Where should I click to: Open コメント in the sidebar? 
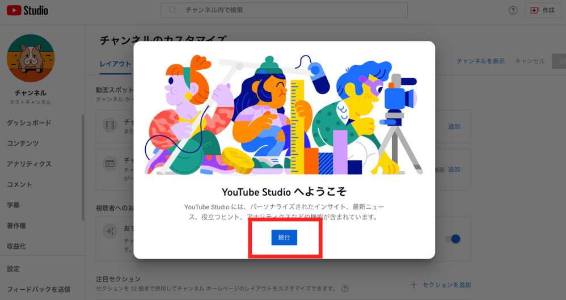click(x=19, y=184)
